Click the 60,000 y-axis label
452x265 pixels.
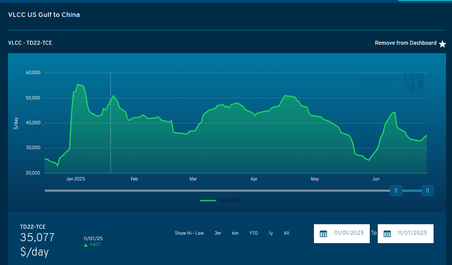pyautogui.click(x=33, y=73)
